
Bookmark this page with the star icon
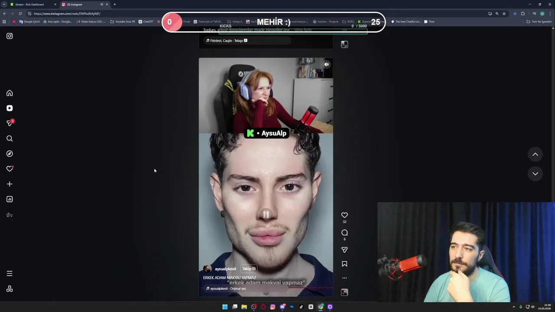pyautogui.click(x=504, y=13)
